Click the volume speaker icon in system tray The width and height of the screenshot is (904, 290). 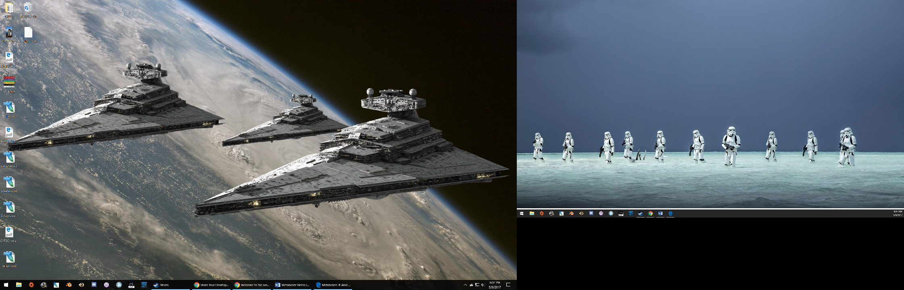(483, 285)
